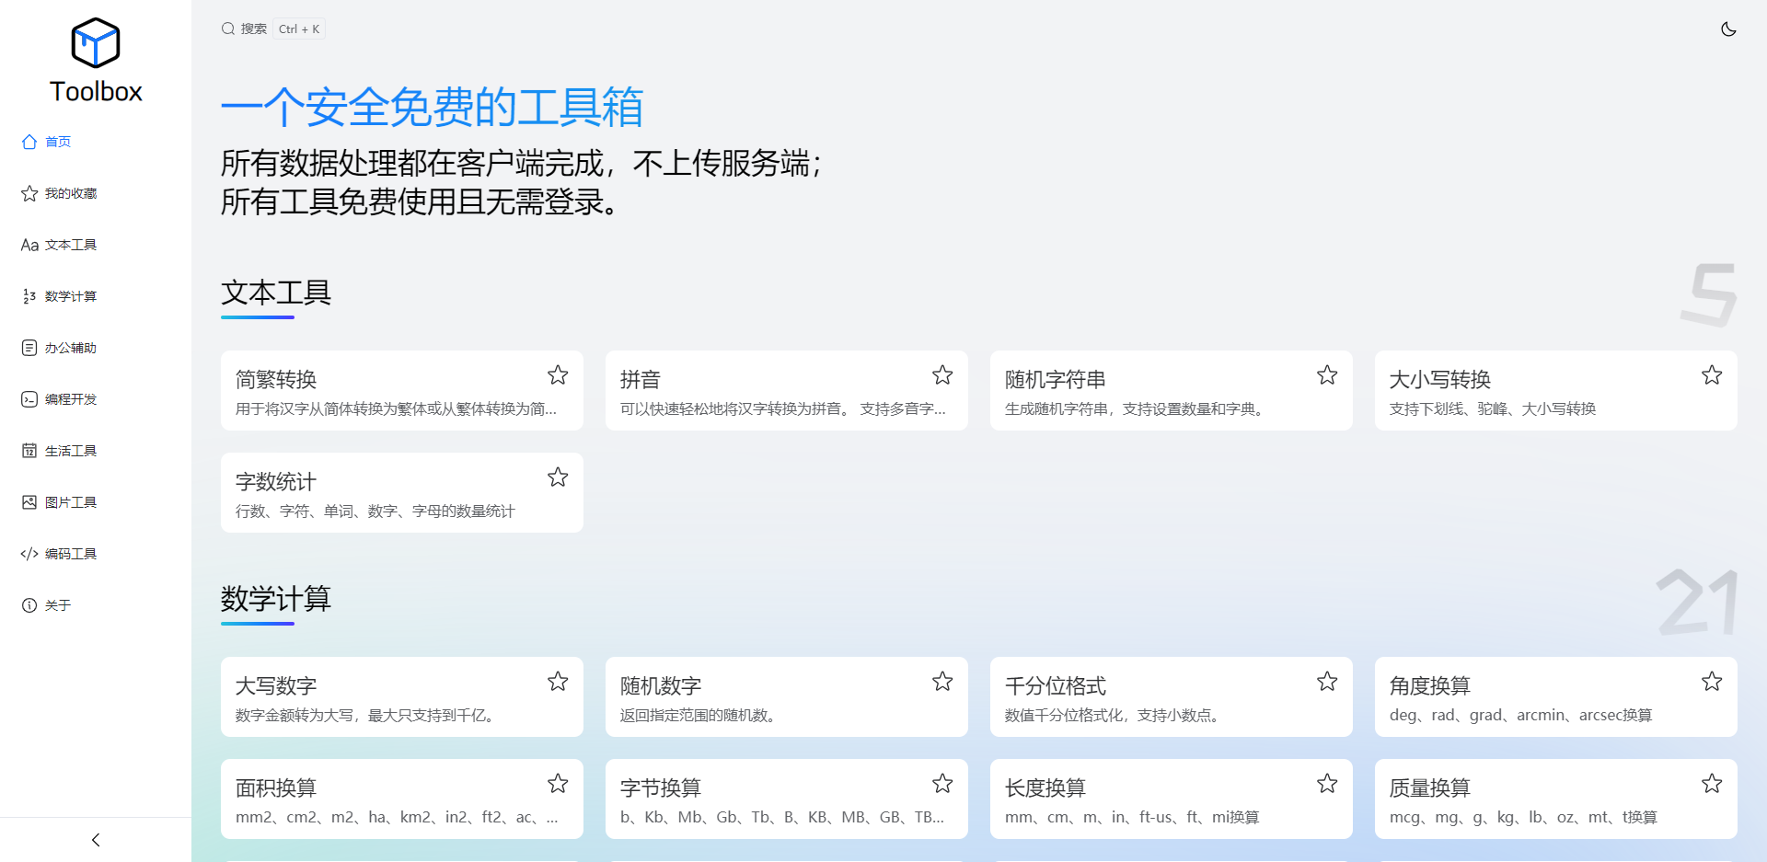Open the 随机字符串 tool card
The width and height of the screenshot is (1767, 862).
[1172, 390]
